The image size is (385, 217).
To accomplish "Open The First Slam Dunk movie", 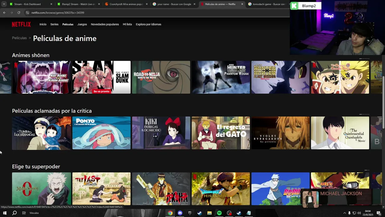I will tap(101, 77).
